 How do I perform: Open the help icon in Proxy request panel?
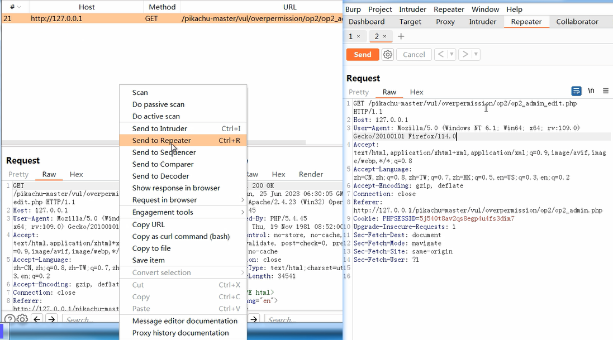(x=9, y=319)
